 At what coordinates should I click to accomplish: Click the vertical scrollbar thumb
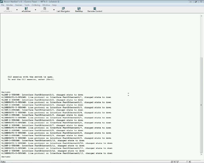coord(201,105)
